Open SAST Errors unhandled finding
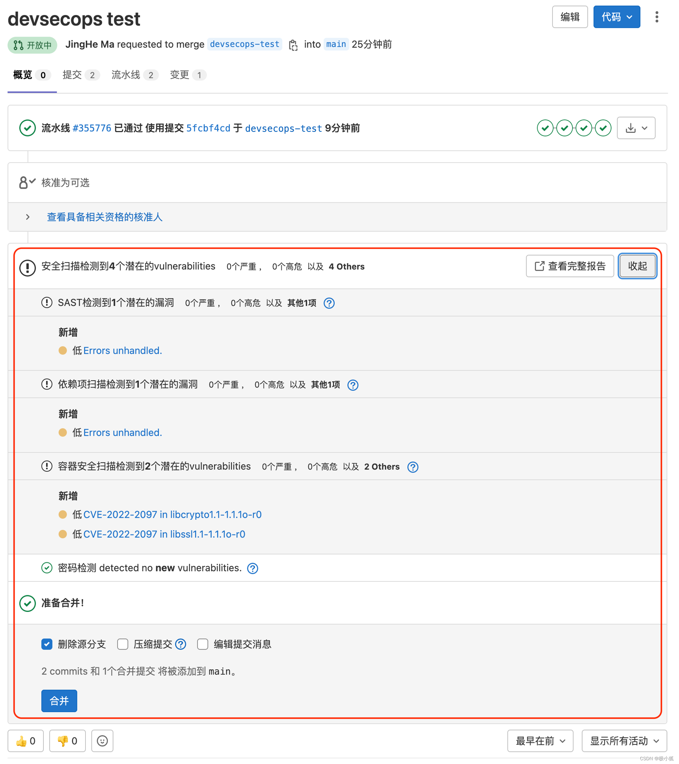The image size is (679, 764). pos(122,351)
